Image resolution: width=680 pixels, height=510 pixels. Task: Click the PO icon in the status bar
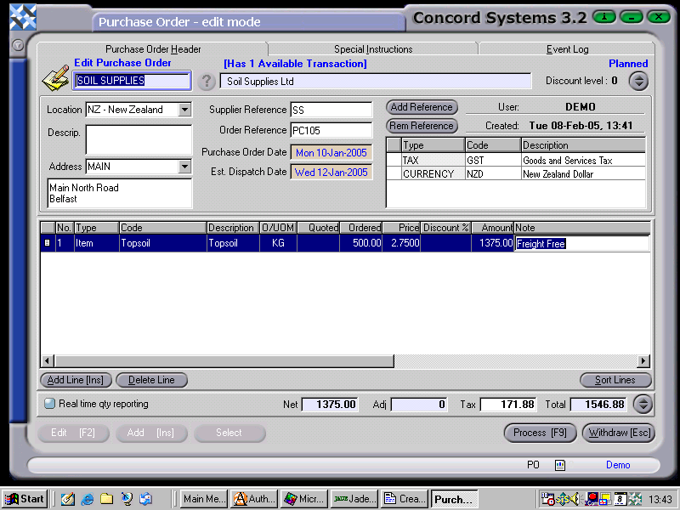click(558, 465)
